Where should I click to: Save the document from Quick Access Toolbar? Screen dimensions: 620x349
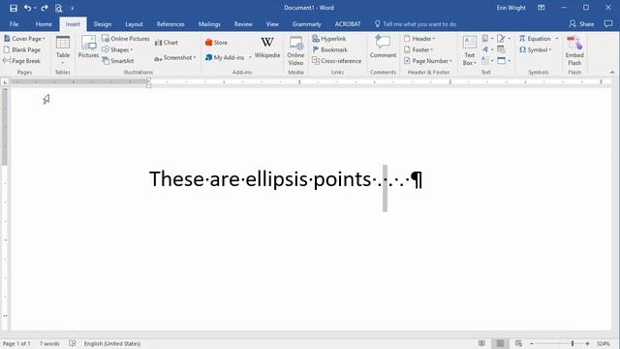(13, 8)
